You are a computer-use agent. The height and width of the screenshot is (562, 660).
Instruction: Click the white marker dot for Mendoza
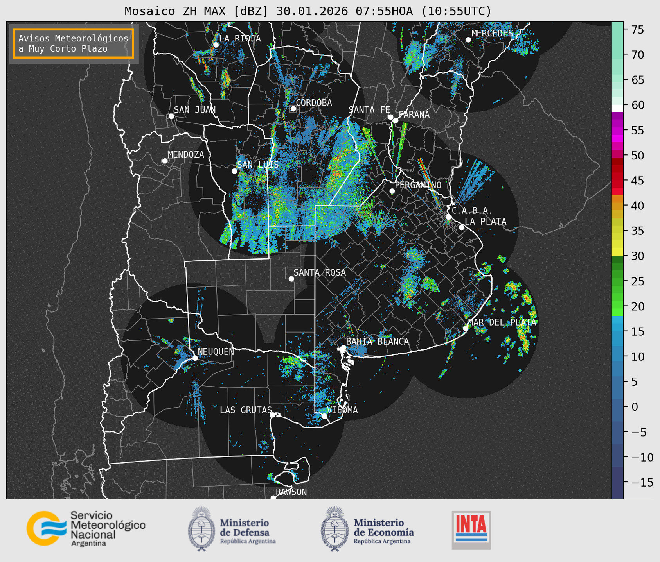point(165,161)
